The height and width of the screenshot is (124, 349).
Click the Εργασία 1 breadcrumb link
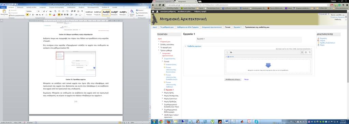(237, 27)
